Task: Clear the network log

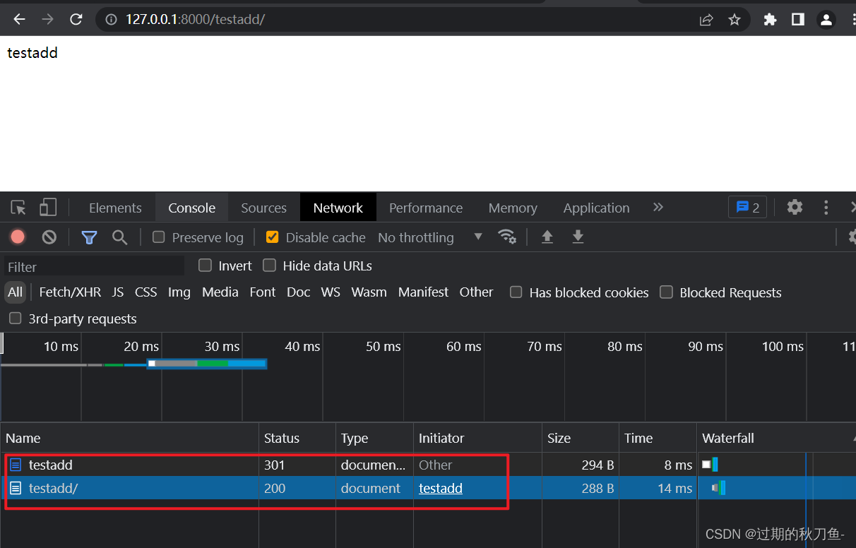Action: (49, 237)
